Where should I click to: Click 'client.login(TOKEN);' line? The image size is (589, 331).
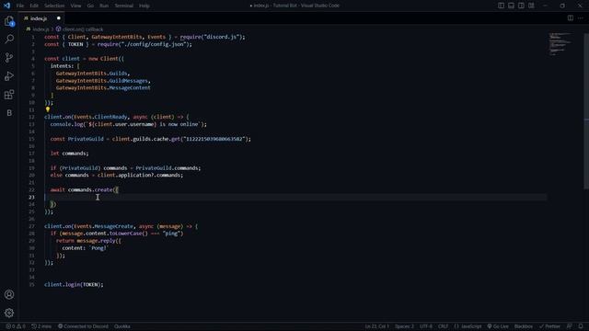pyautogui.click(x=74, y=284)
